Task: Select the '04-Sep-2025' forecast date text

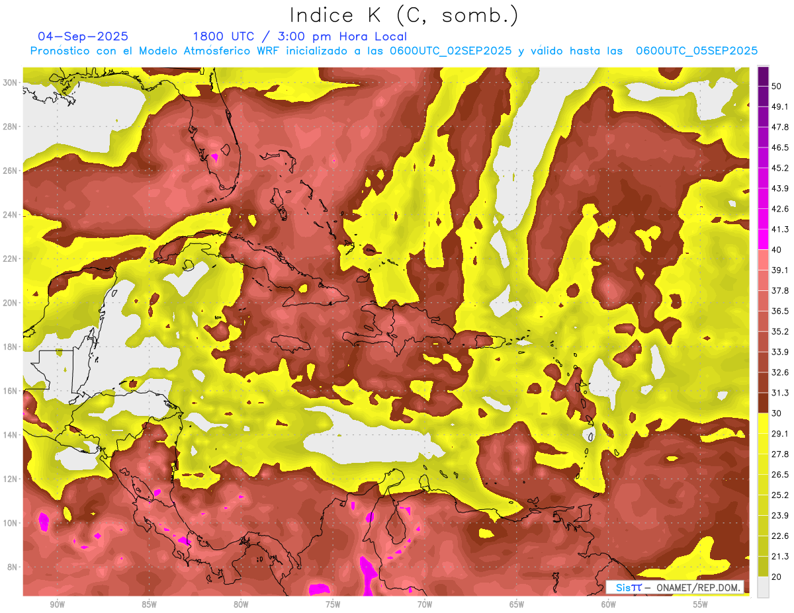Action: click(83, 36)
